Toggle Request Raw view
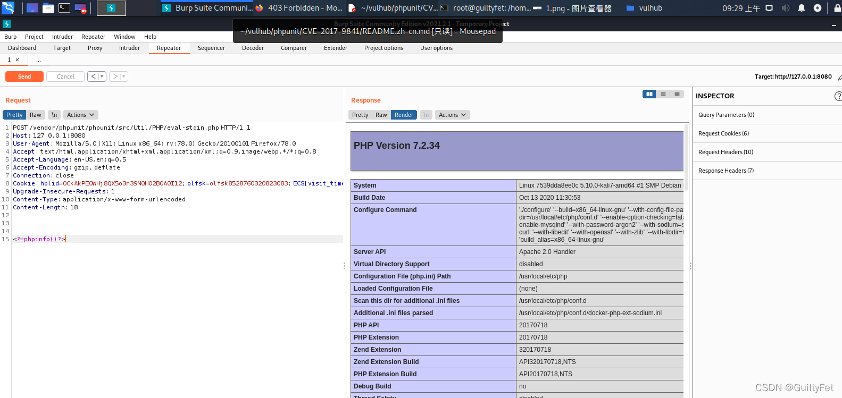This screenshot has height=398, width=842. tap(36, 115)
